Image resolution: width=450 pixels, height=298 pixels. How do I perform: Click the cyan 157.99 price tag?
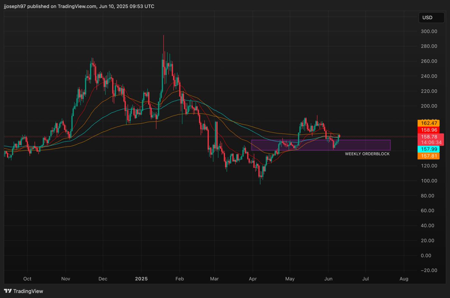(x=429, y=149)
